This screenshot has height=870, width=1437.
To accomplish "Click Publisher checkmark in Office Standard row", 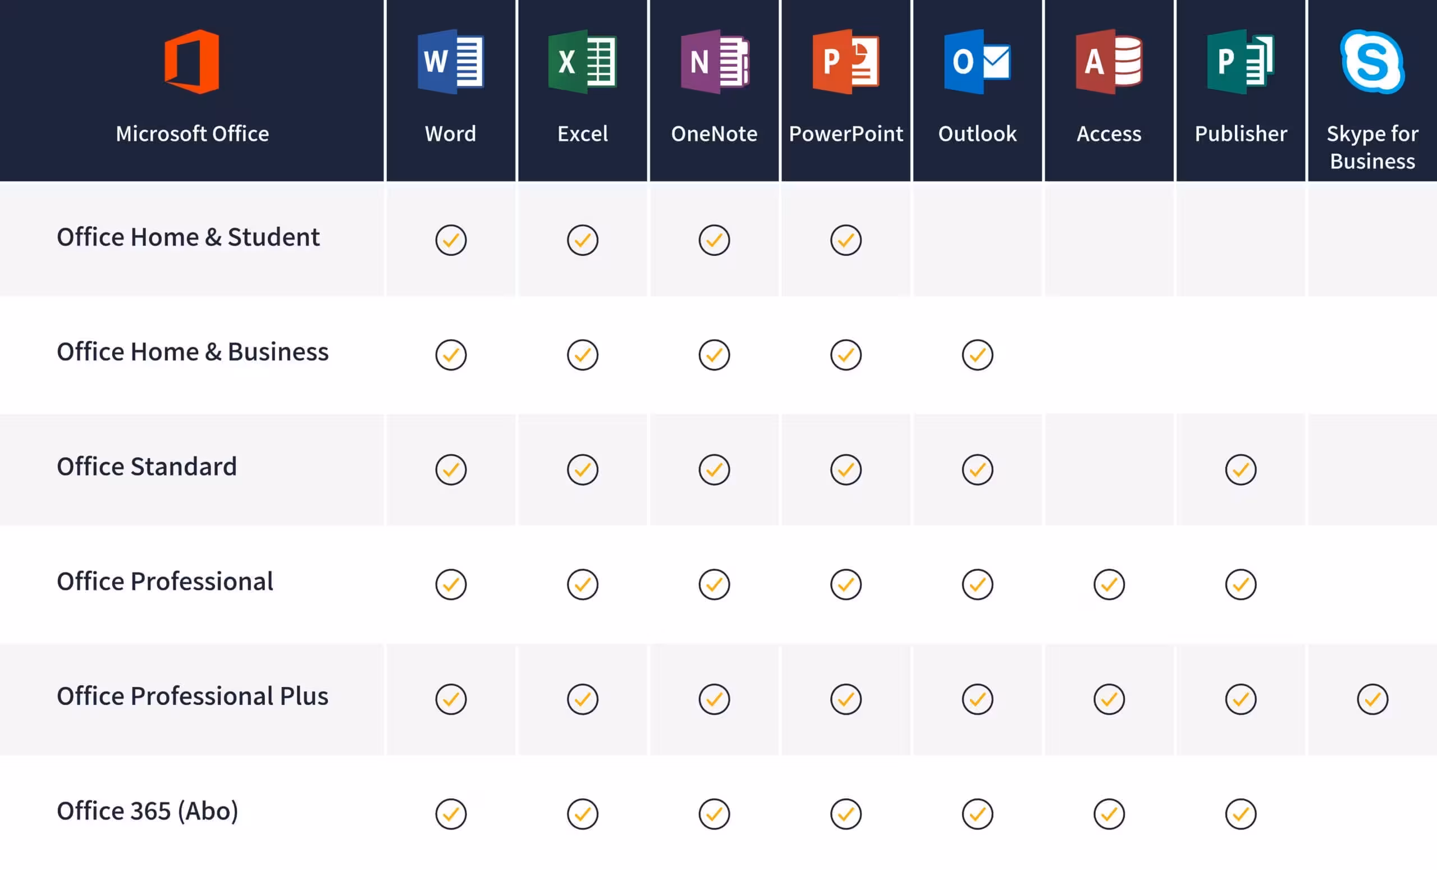I will coord(1241,469).
